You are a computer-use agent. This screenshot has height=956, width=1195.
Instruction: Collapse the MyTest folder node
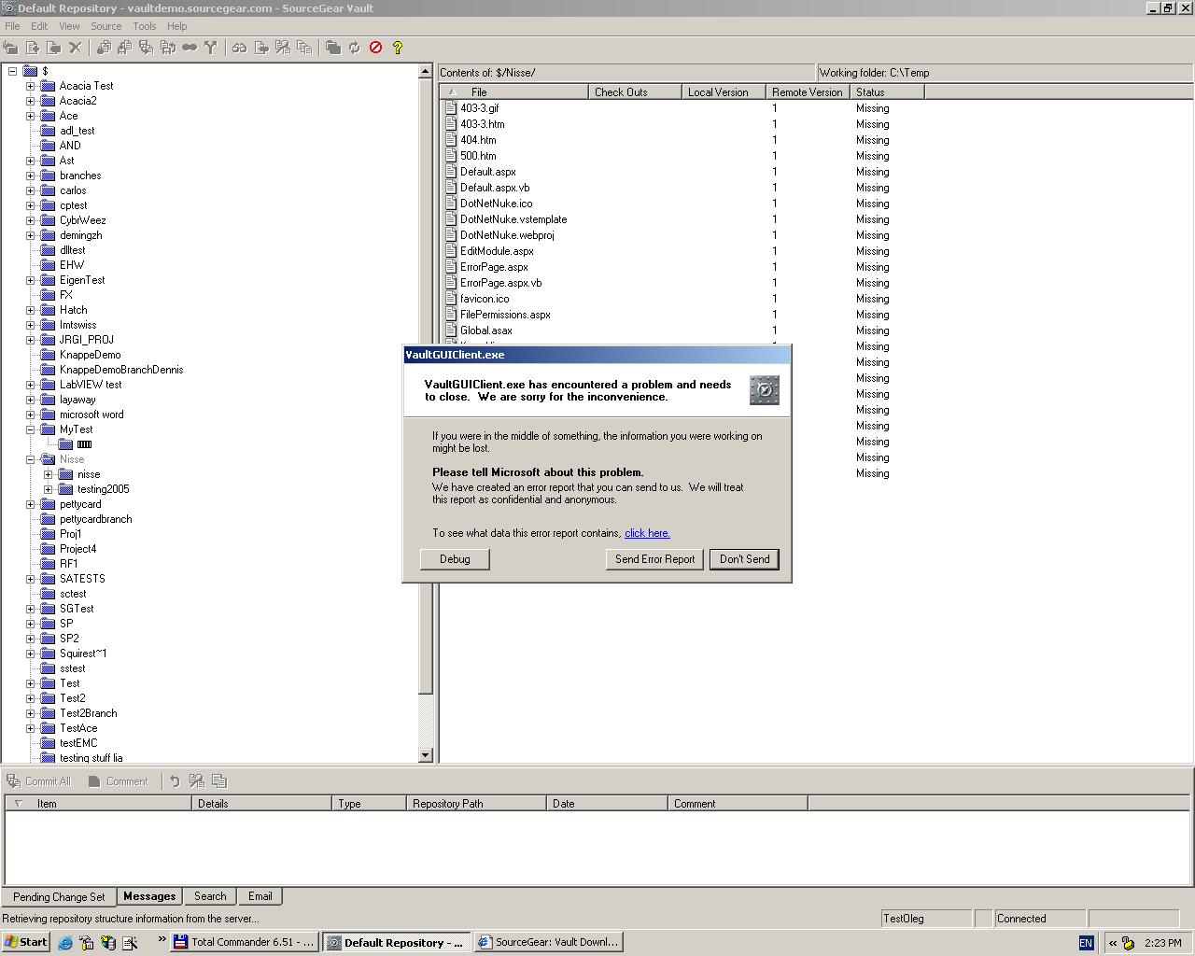(30, 429)
